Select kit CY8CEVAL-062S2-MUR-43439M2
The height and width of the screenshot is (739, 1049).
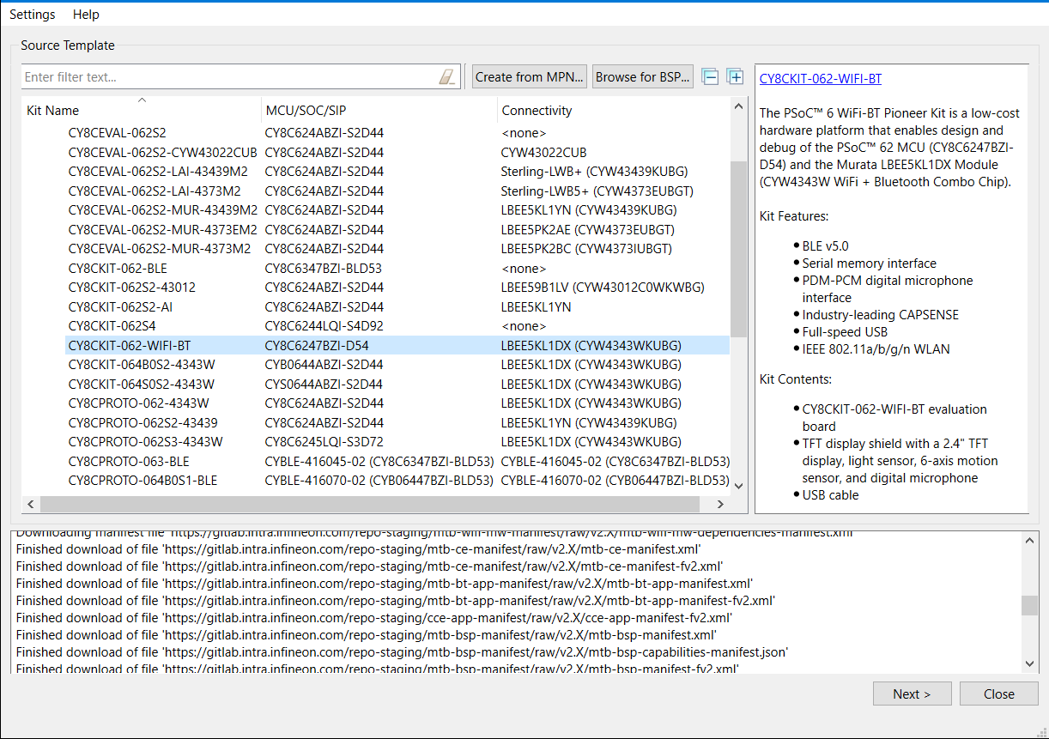tap(163, 210)
